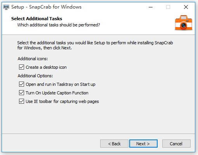Uncheck the Create a desktop icon checkbox
This screenshot has width=198, height=155.
pos(21,67)
